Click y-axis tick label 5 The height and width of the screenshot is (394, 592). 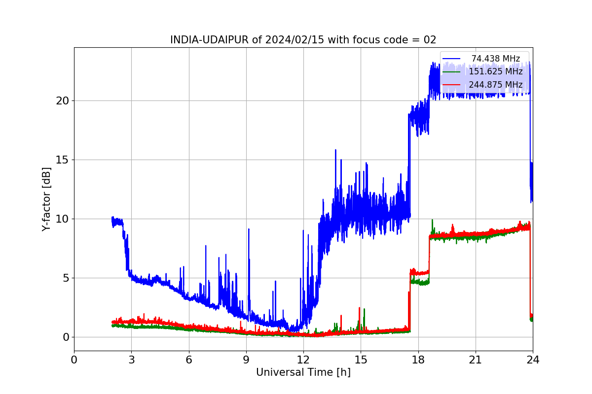(65, 278)
